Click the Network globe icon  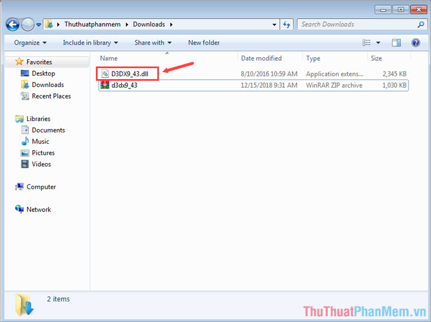click(20, 209)
